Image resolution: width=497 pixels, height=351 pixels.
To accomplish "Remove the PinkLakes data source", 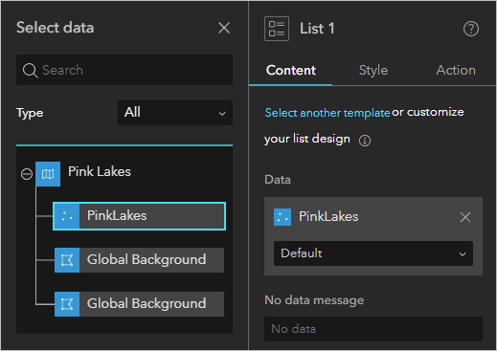I will [x=465, y=217].
